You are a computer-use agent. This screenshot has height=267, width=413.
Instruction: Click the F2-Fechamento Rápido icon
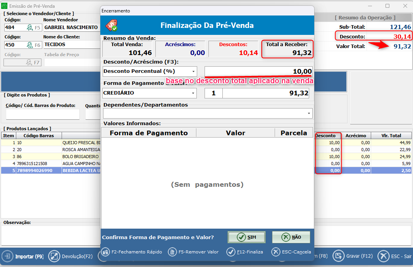click(x=105, y=252)
